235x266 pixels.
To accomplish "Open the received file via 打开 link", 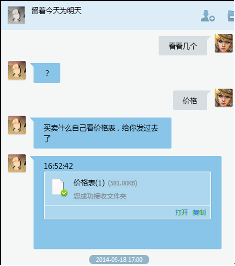I will 181,213.
